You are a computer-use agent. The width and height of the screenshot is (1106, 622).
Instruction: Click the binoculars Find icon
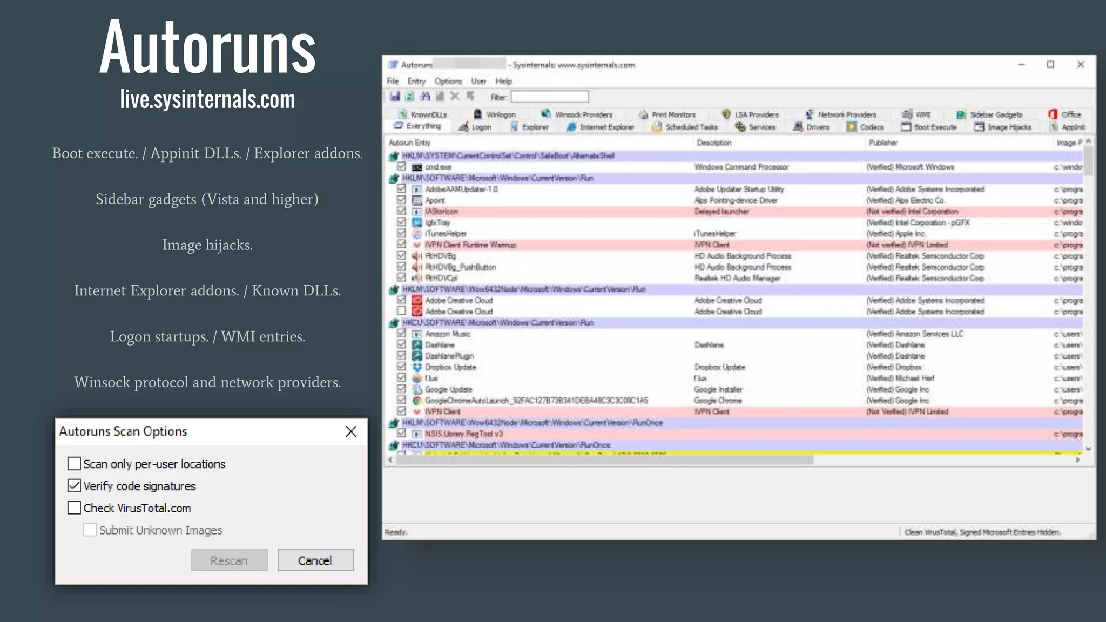425,96
